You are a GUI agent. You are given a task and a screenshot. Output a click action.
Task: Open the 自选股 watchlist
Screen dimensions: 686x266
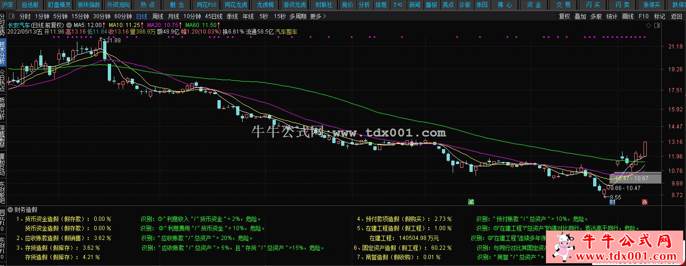30,5
